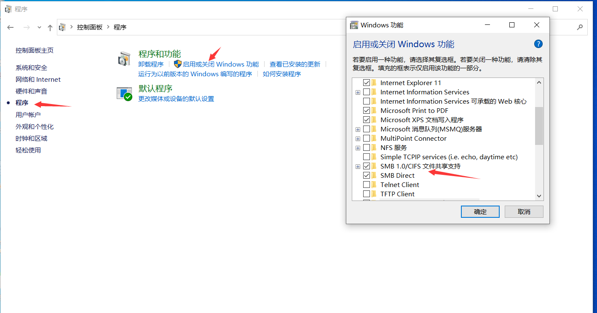Click the 确定 button

480,211
